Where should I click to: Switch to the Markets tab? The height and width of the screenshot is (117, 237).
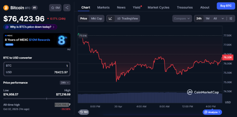tap(104, 7)
